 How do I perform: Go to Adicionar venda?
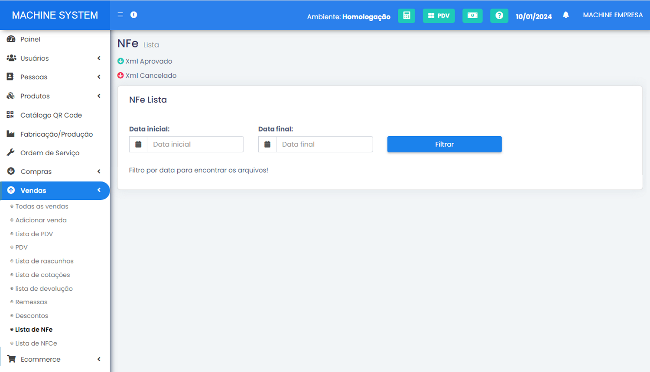click(41, 220)
